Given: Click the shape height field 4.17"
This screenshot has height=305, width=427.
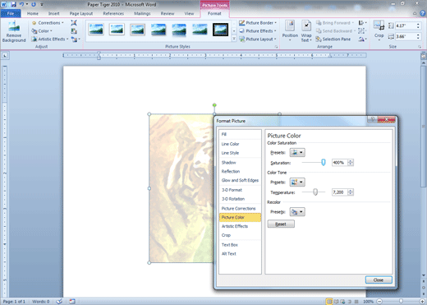Looking at the screenshot, I should point(406,25).
